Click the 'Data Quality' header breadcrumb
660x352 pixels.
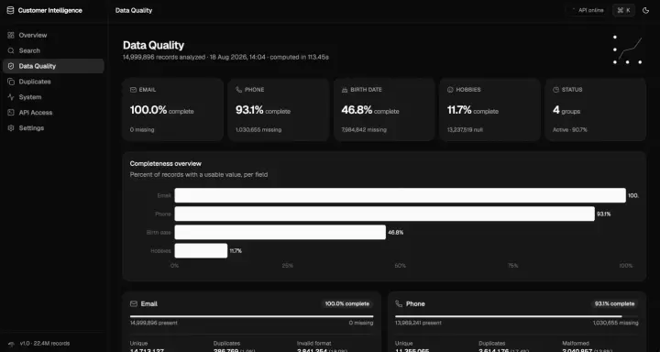point(134,10)
